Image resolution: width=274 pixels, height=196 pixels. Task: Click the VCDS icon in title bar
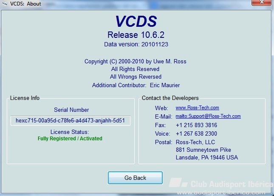pyautogui.click(x=5, y=3)
